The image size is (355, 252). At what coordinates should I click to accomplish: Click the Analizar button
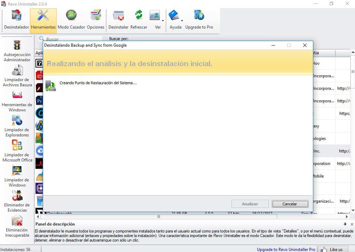click(x=250, y=204)
